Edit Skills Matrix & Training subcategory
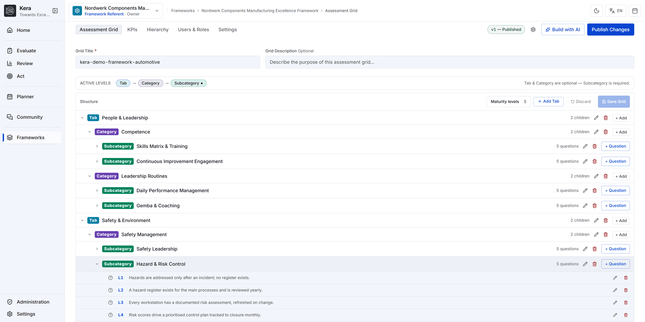This screenshot has height=322, width=645. click(x=585, y=146)
